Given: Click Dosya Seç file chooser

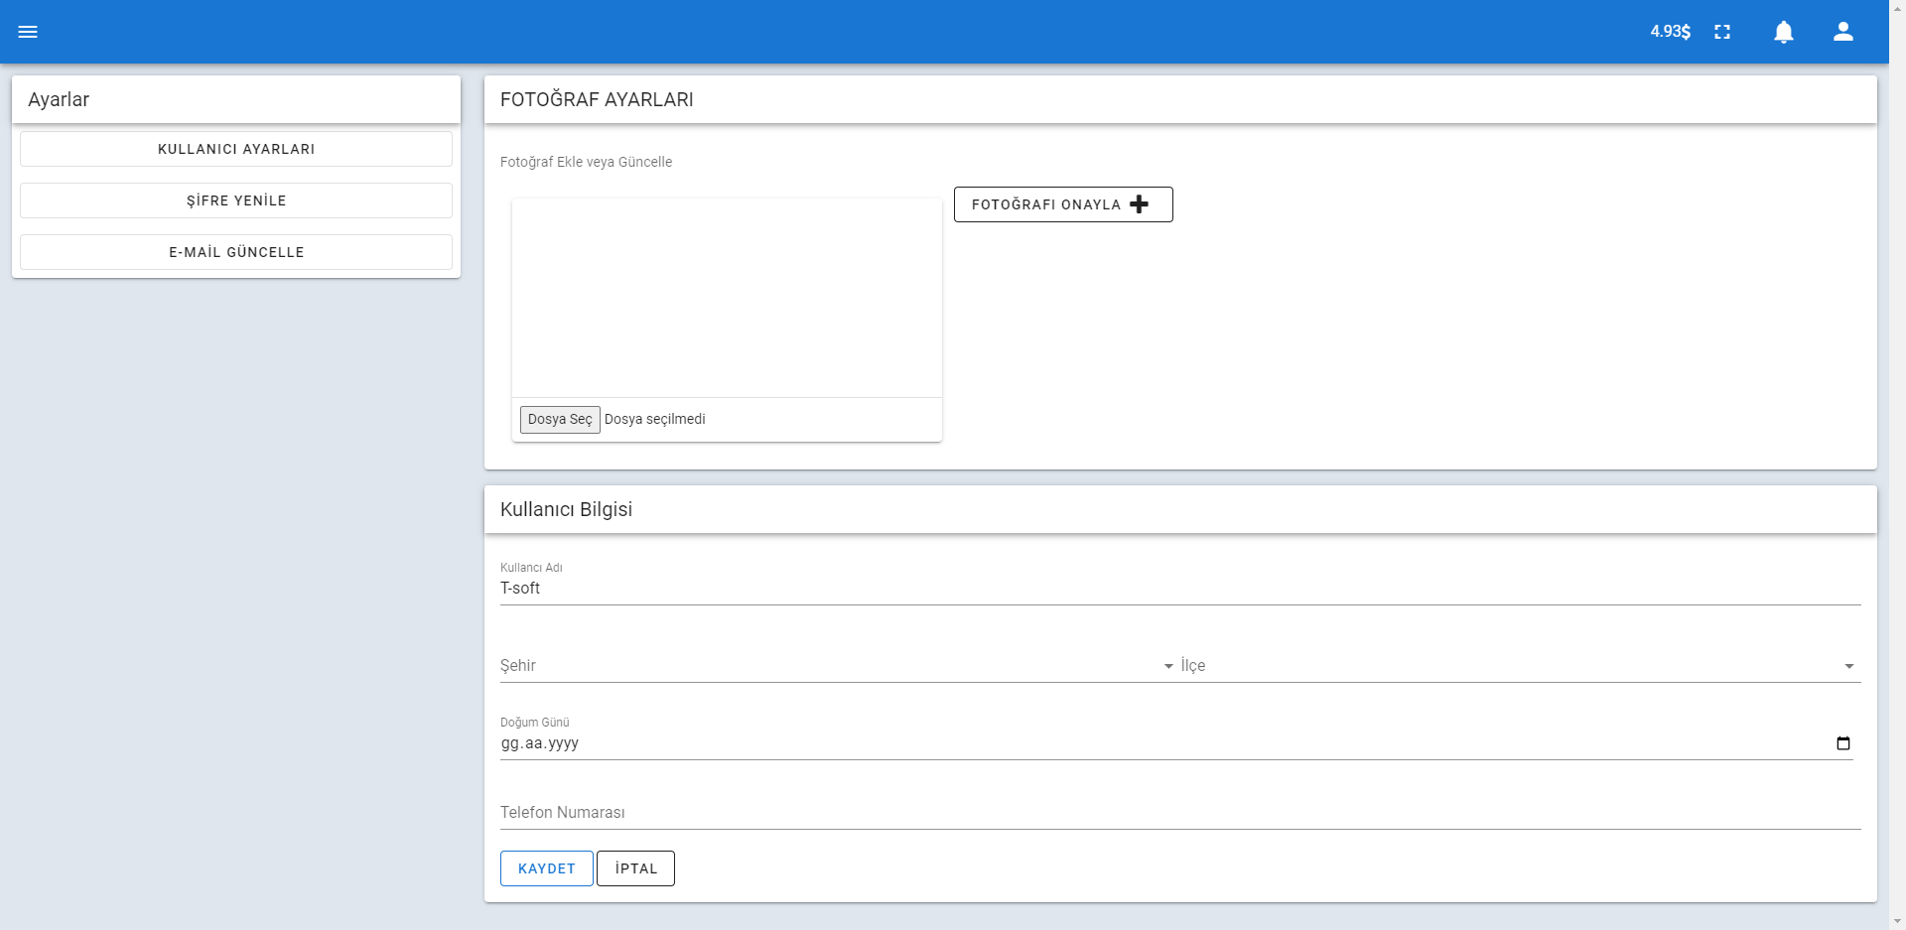Looking at the screenshot, I should click(x=560, y=419).
